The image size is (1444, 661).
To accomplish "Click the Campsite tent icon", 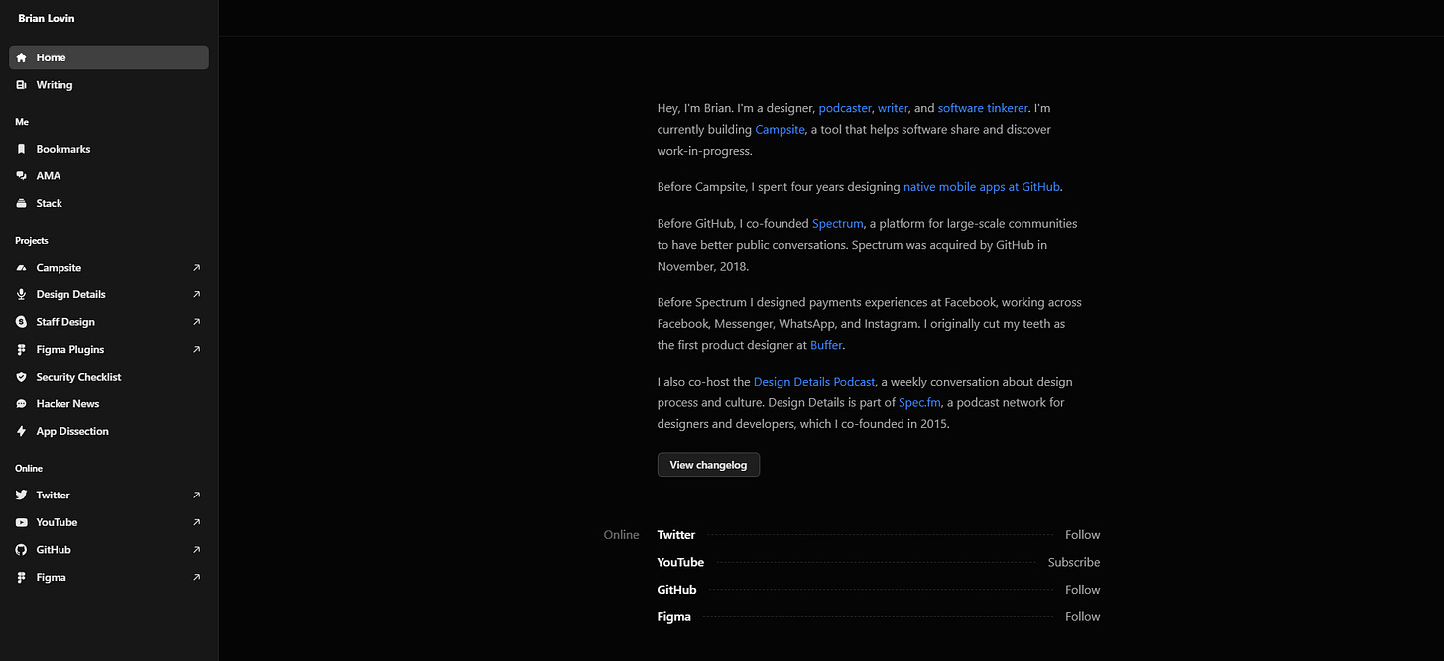I will [x=21, y=268].
